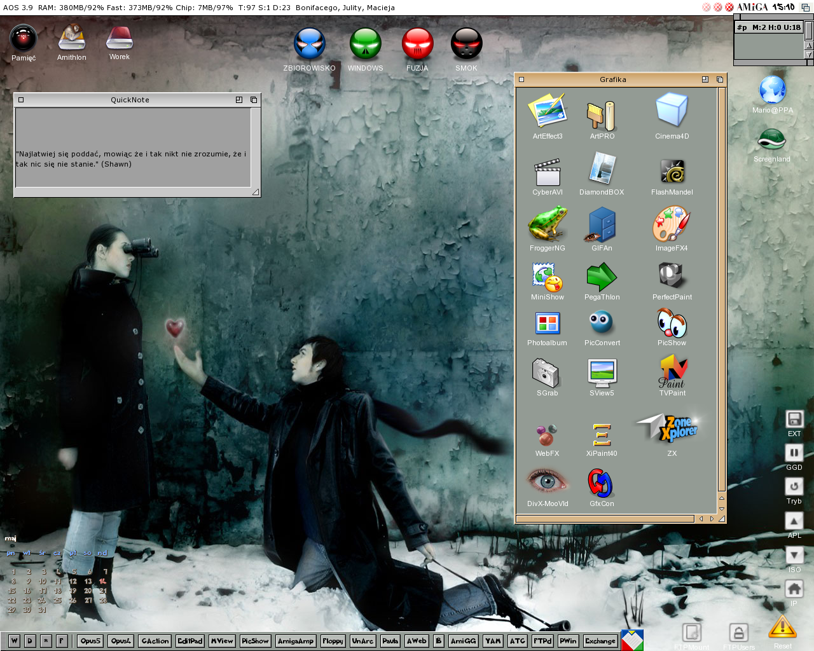Click the Grafika window title bar
This screenshot has height=651, width=814.
pos(613,79)
